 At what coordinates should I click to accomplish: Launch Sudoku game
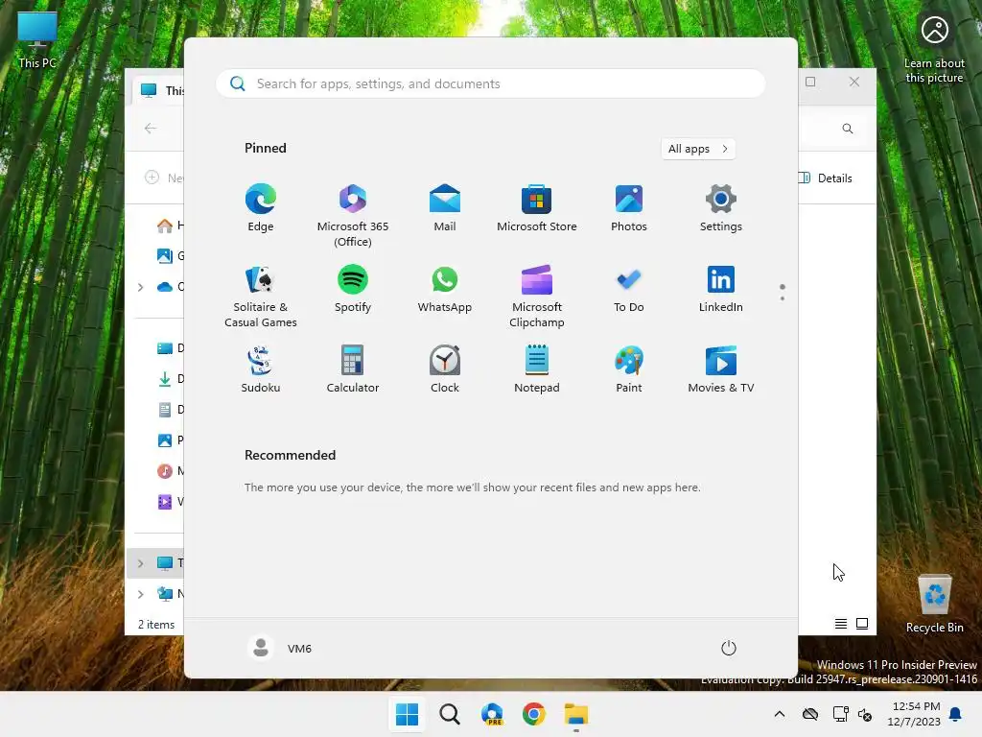[x=261, y=369]
